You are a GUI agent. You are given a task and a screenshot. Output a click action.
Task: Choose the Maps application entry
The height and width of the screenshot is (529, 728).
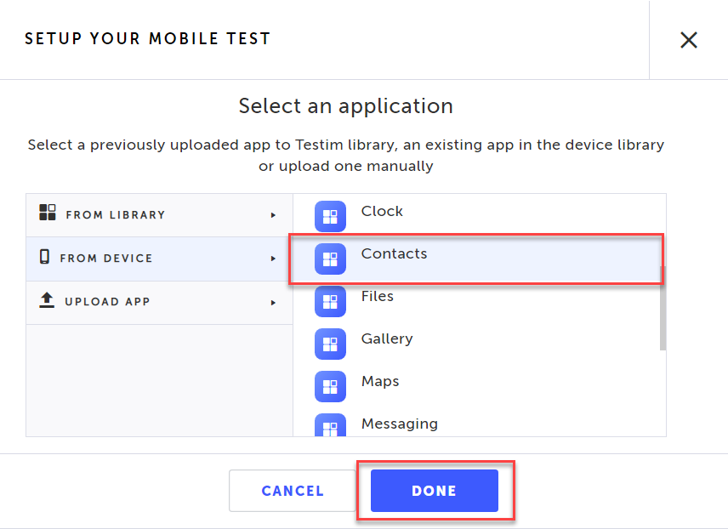pos(380,381)
